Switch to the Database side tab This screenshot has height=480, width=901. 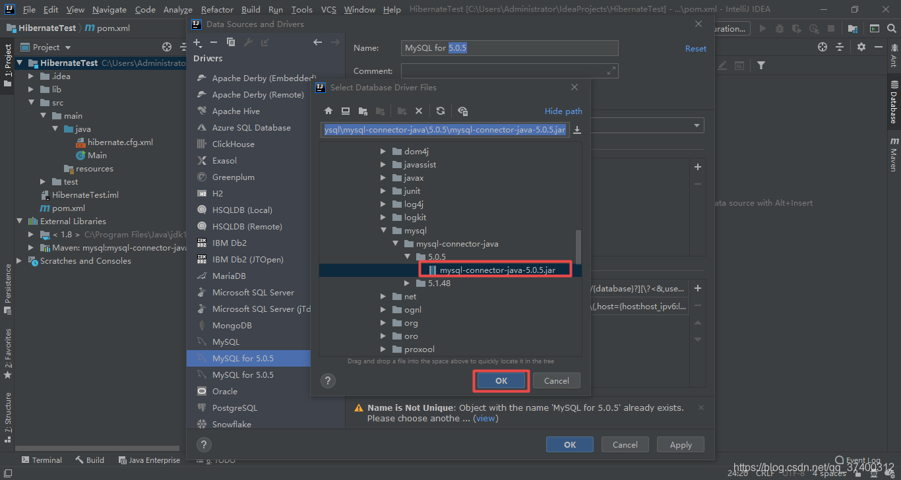[894, 102]
